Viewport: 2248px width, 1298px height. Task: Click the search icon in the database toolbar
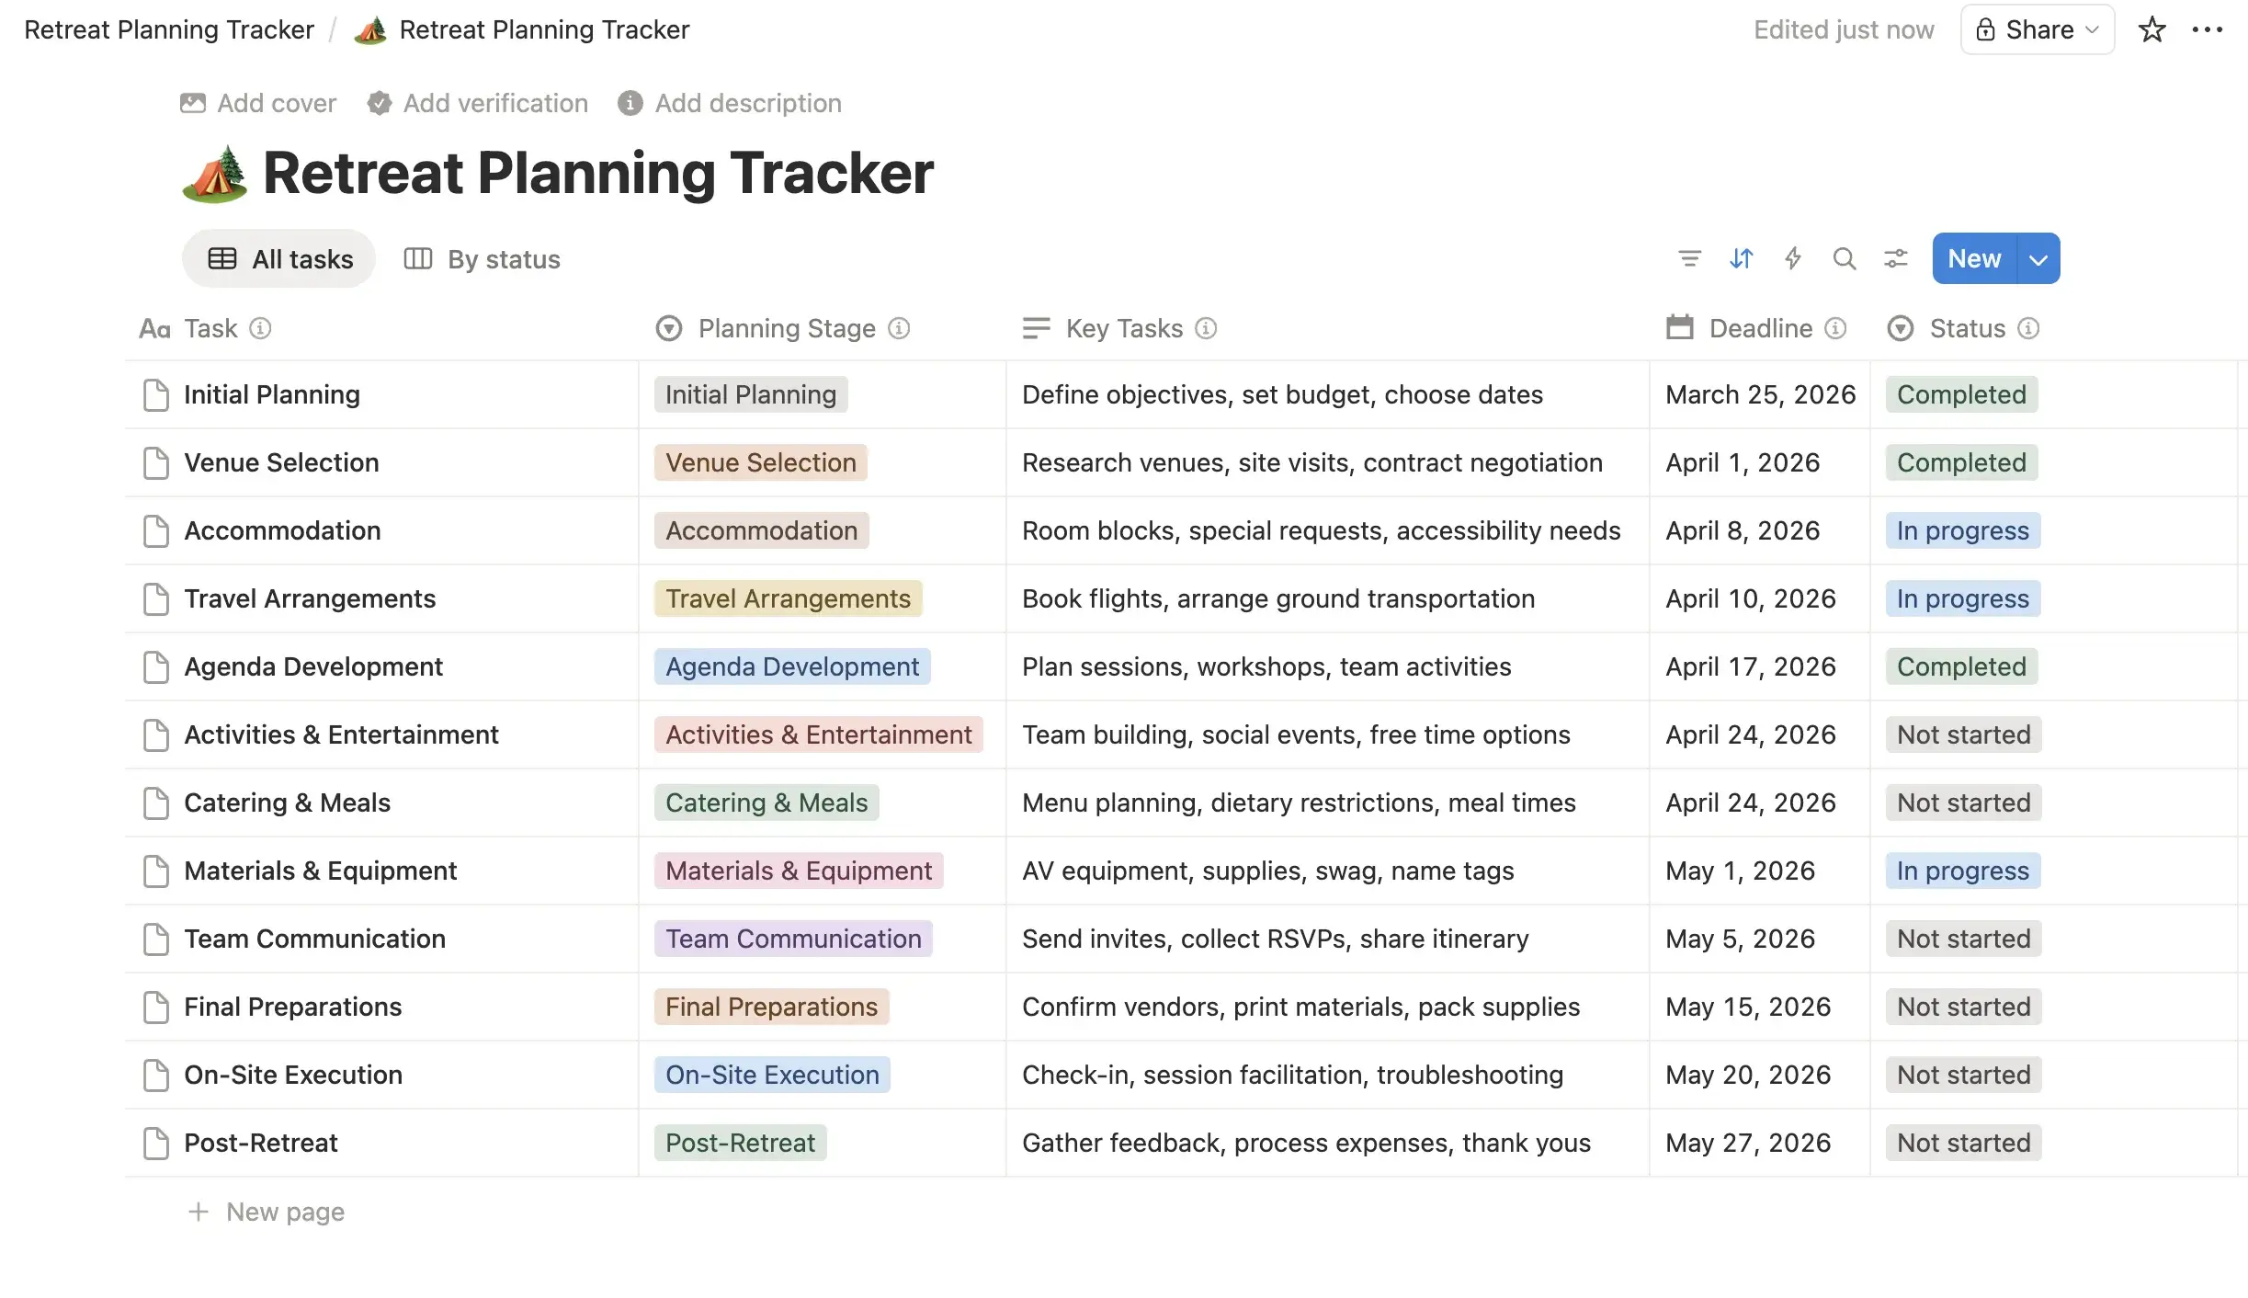click(x=1845, y=258)
